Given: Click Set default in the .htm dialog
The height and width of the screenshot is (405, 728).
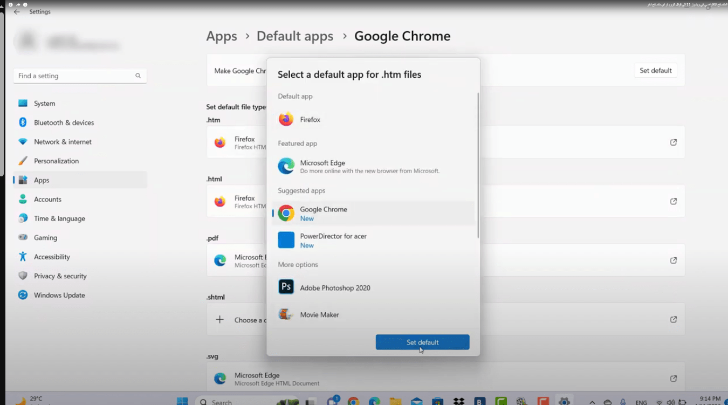Looking at the screenshot, I should (x=422, y=342).
